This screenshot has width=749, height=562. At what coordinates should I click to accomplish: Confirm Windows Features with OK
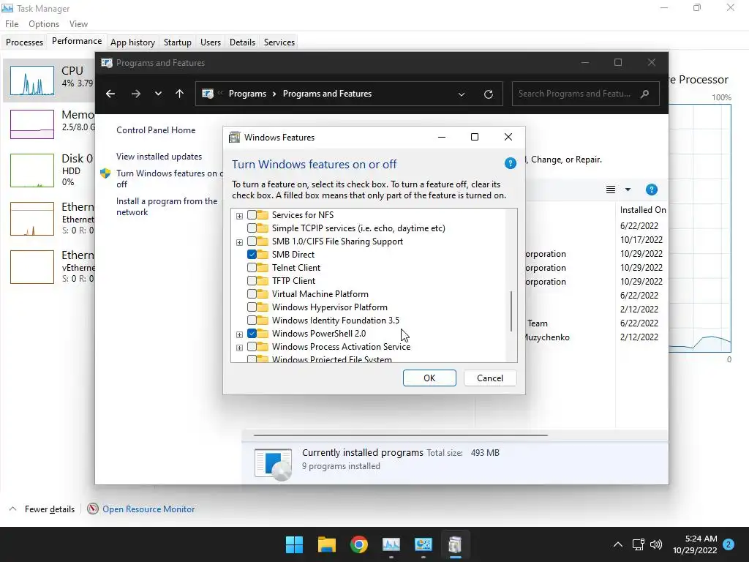click(429, 378)
